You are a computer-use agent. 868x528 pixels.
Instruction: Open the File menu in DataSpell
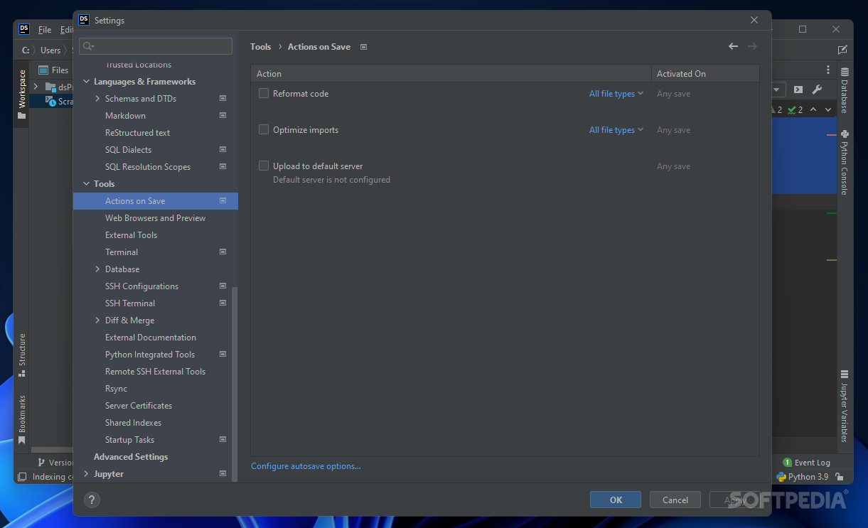pyautogui.click(x=45, y=29)
